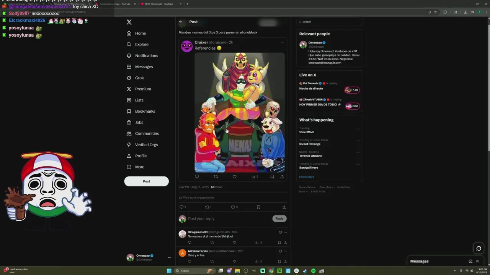Image resolution: width=490 pixels, height=275 pixels.
Task: Like Craixer's post
Action: point(234,177)
